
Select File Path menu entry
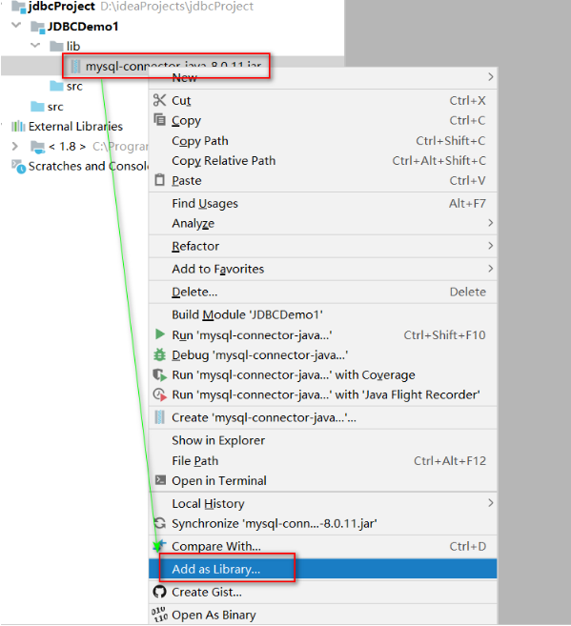(x=322, y=461)
